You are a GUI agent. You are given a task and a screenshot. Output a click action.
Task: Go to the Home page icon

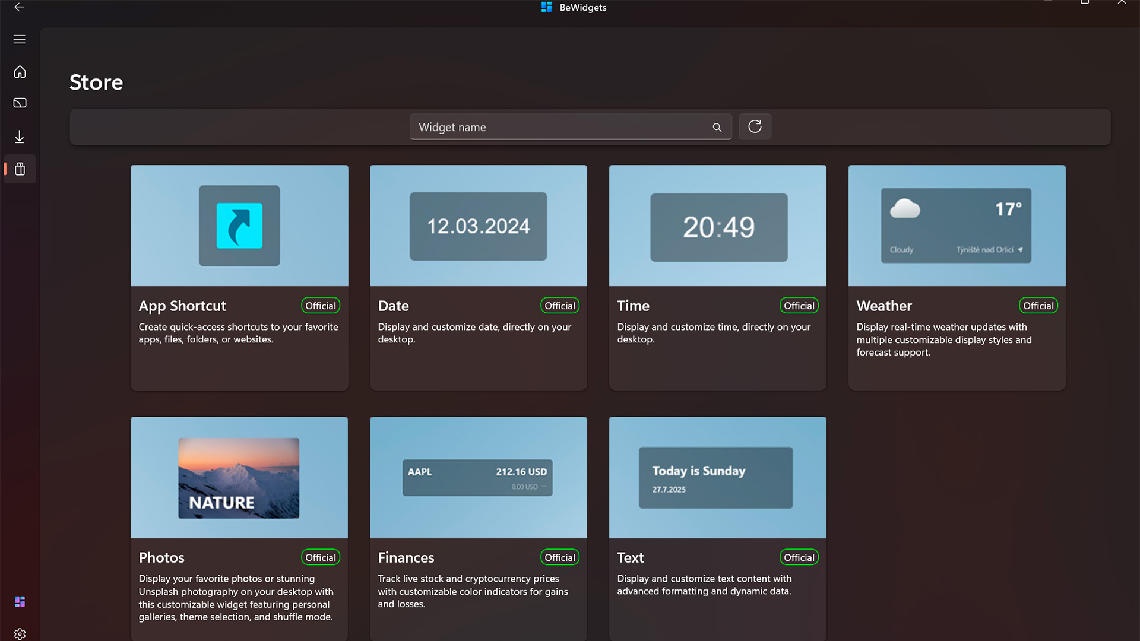pyautogui.click(x=20, y=72)
